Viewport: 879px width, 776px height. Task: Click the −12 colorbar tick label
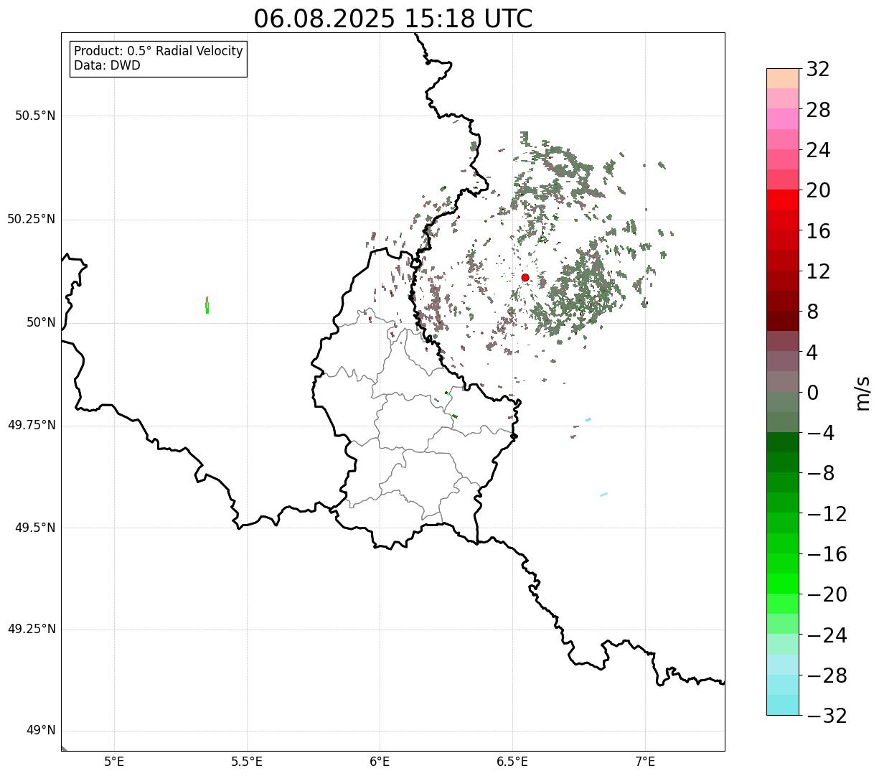827,514
